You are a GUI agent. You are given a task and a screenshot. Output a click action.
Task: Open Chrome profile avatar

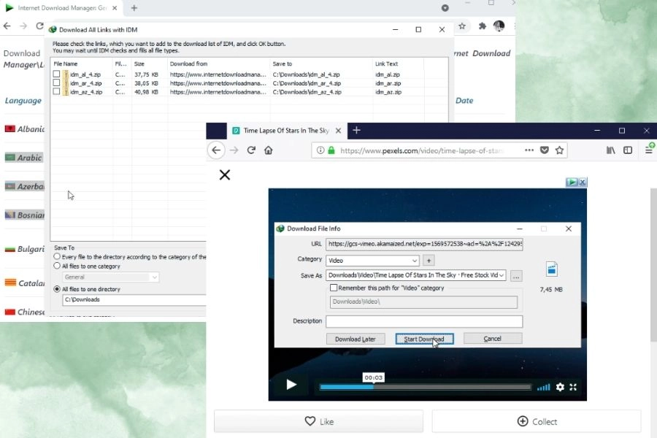point(499,26)
